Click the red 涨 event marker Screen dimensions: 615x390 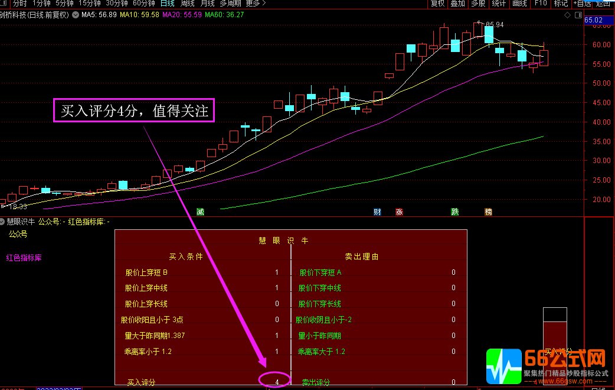(400, 212)
